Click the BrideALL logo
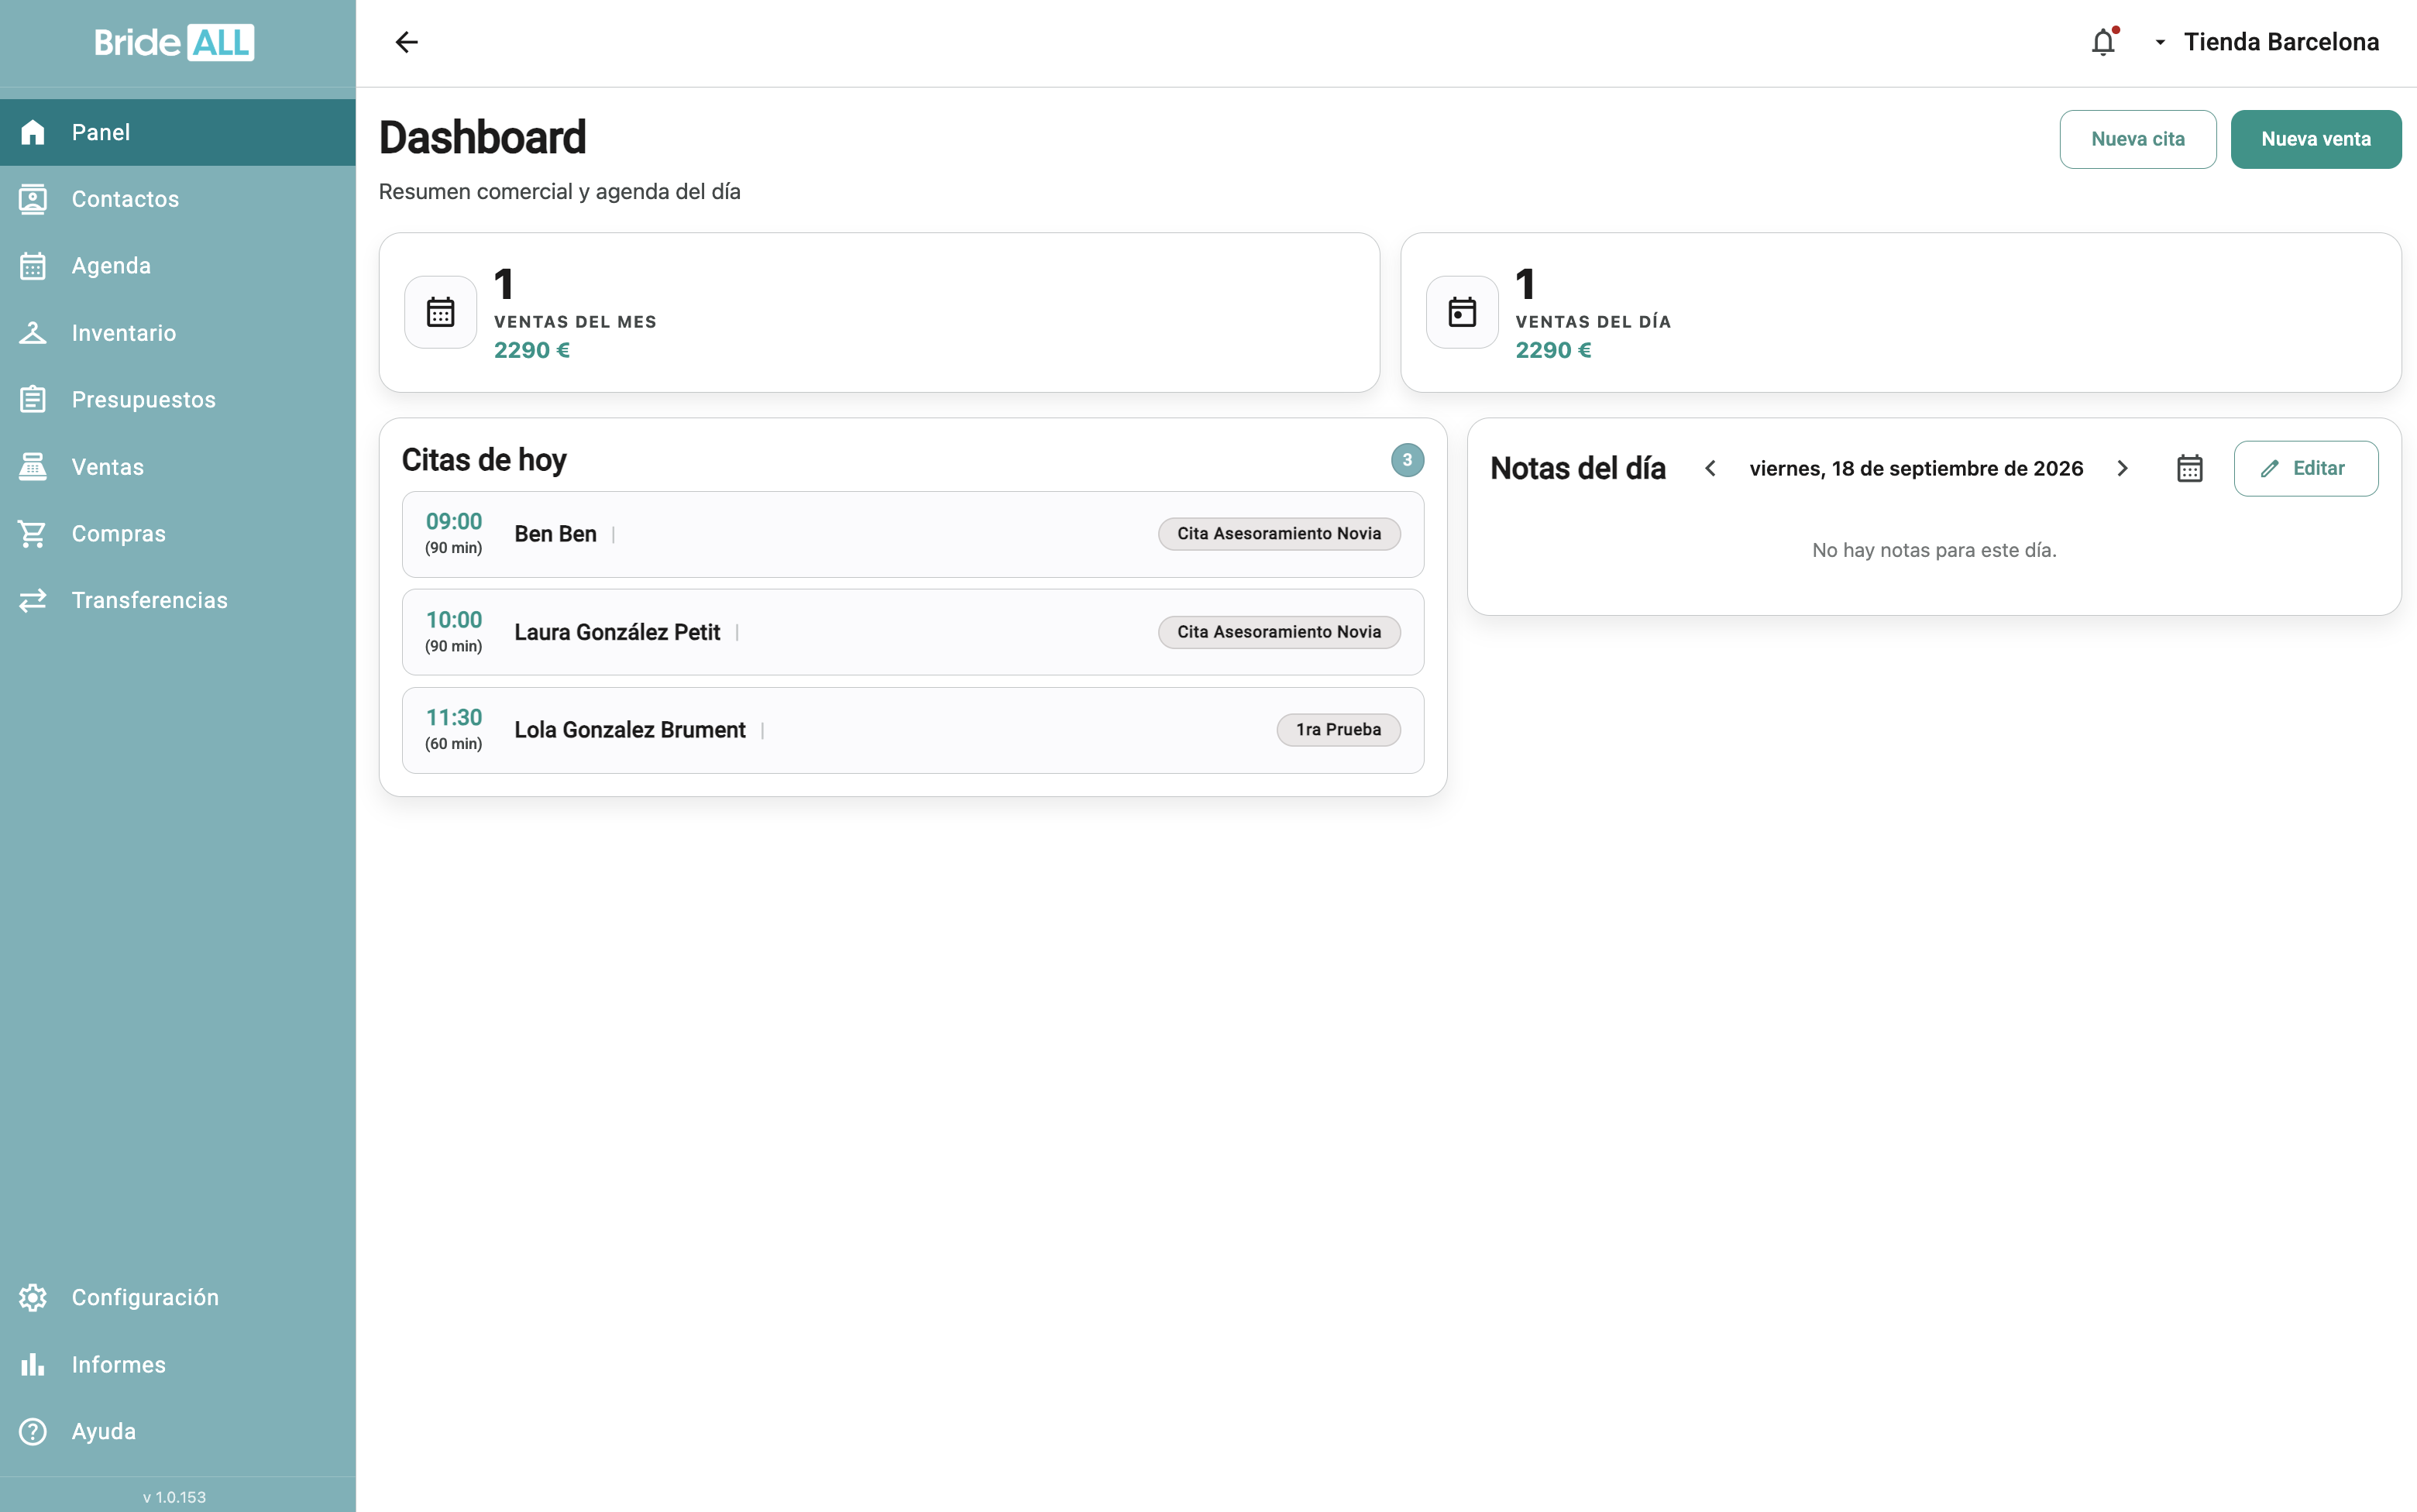Image resolution: width=2417 pixels, height=1512 pixels. tap(174, 42)
